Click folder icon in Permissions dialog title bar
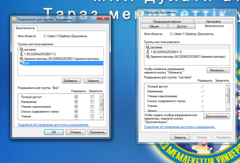The height and width of the screenshot is (163, 240). tap(14, 19)
